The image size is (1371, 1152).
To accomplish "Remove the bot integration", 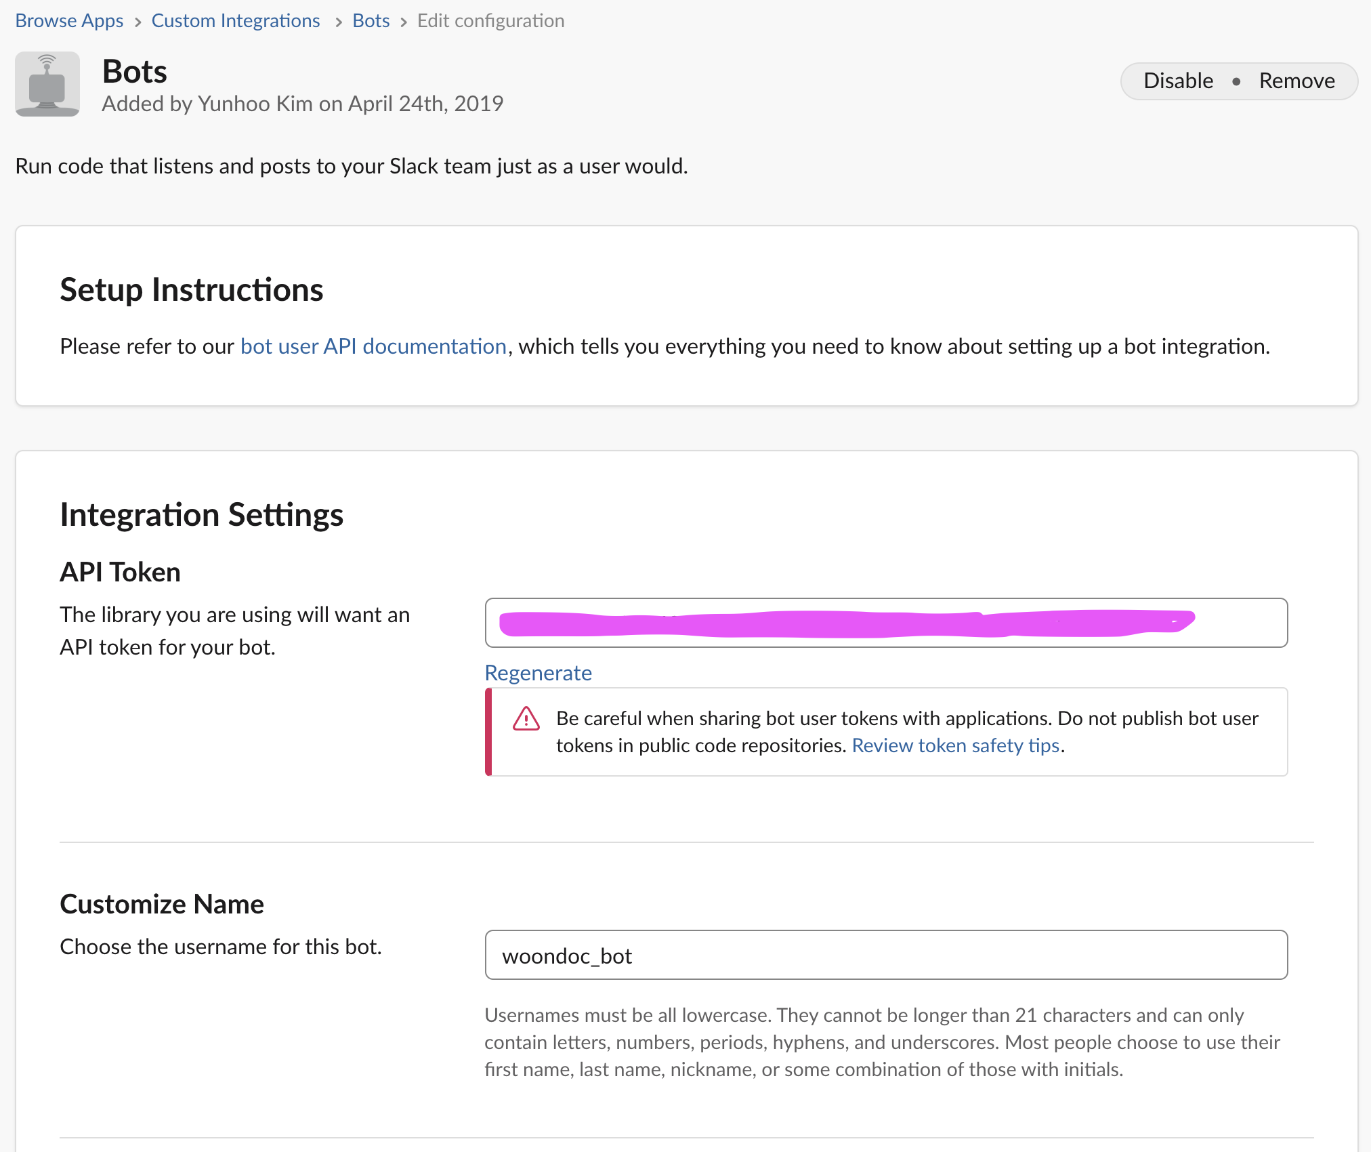I will pyautogui.click(x=1296, y=81).
